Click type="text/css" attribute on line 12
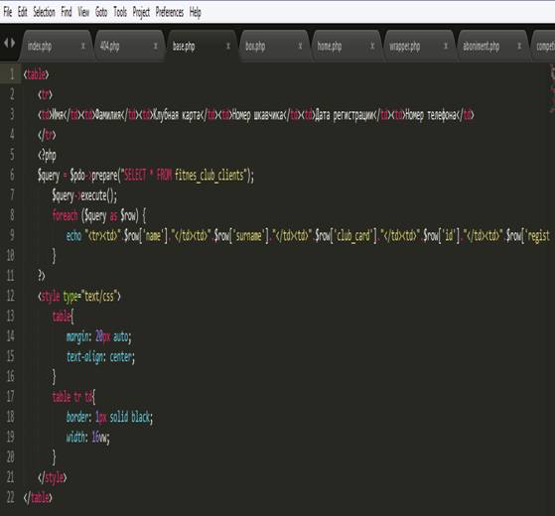 click(x=90, y=297)
